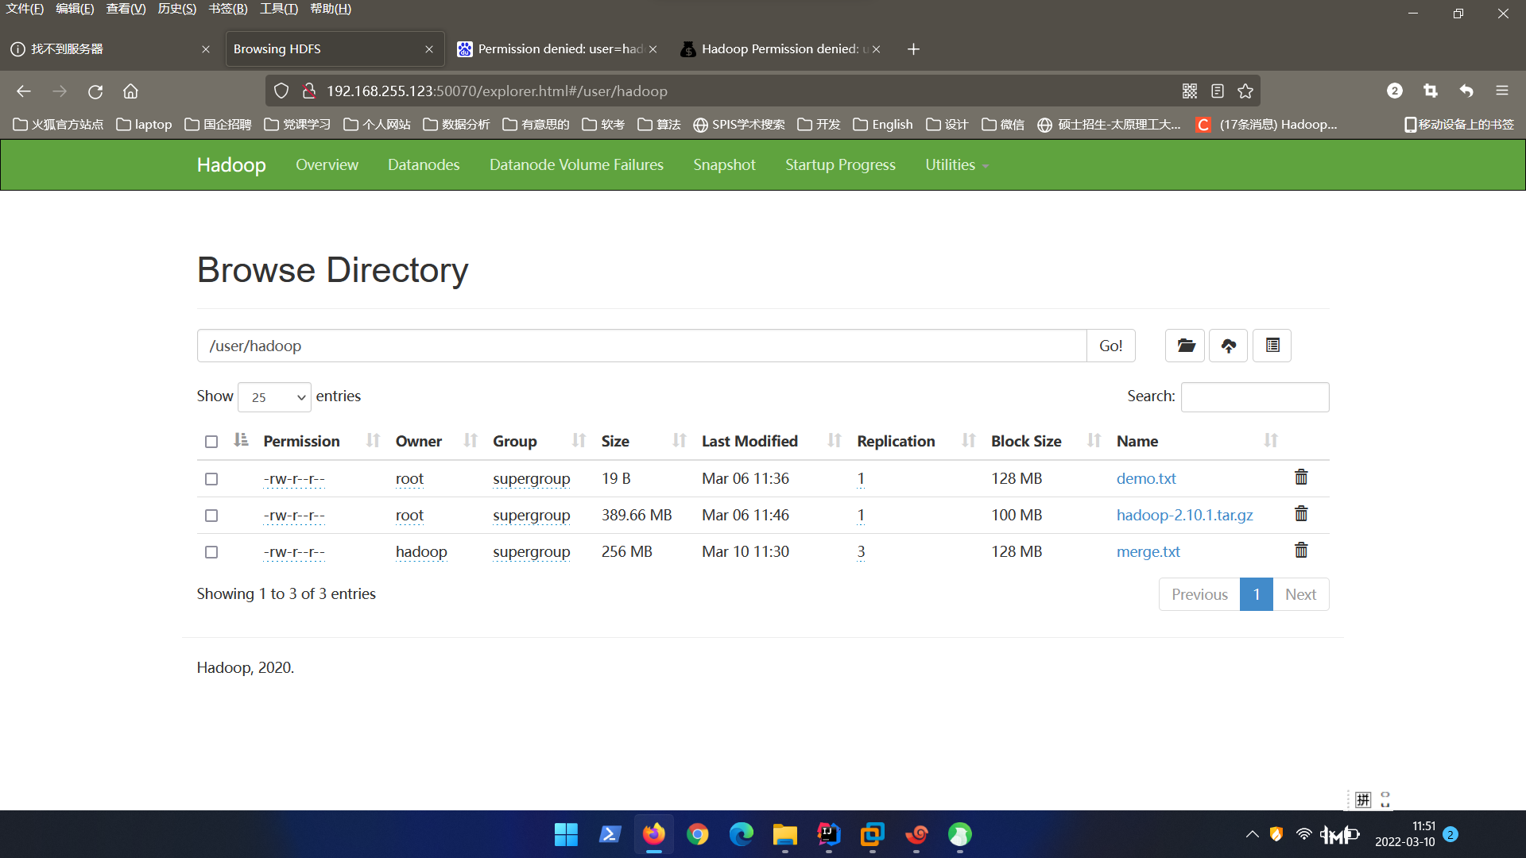Image resolution: width=1526 pixels, height=858 pixels.
Task: Click the Search input field
Action: coord(1254,397)
